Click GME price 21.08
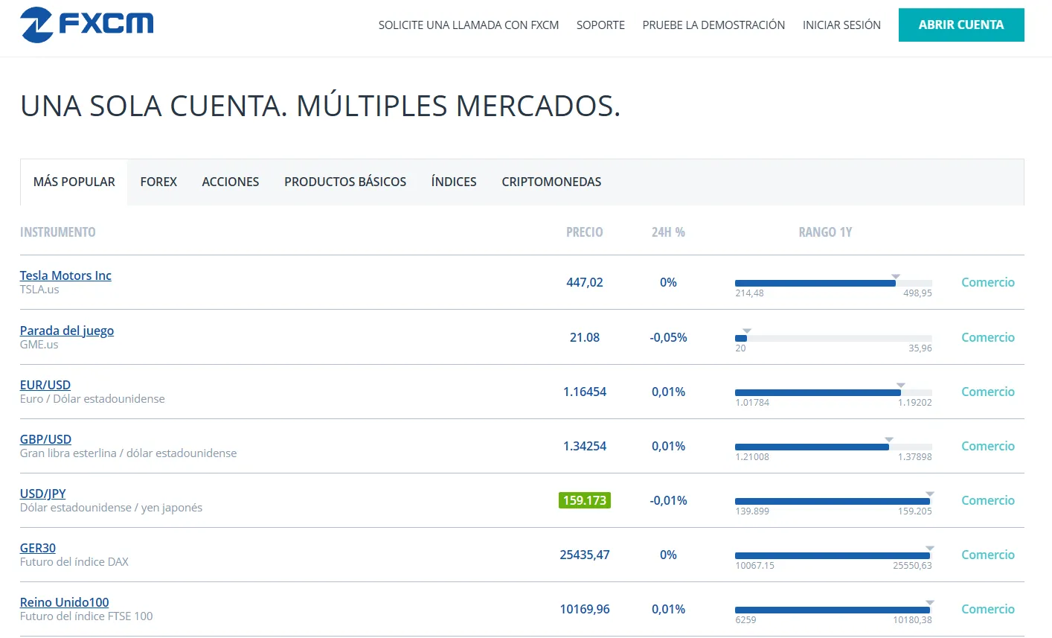This screenshot has height=638, width=1052. [585, 337]
